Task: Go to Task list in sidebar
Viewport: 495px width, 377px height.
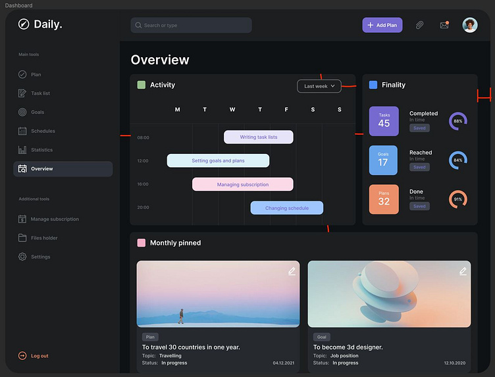Action: (40, 93)
